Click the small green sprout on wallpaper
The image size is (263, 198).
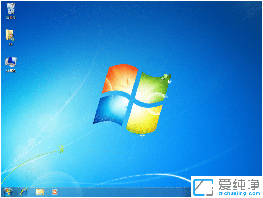click(61, 148)
